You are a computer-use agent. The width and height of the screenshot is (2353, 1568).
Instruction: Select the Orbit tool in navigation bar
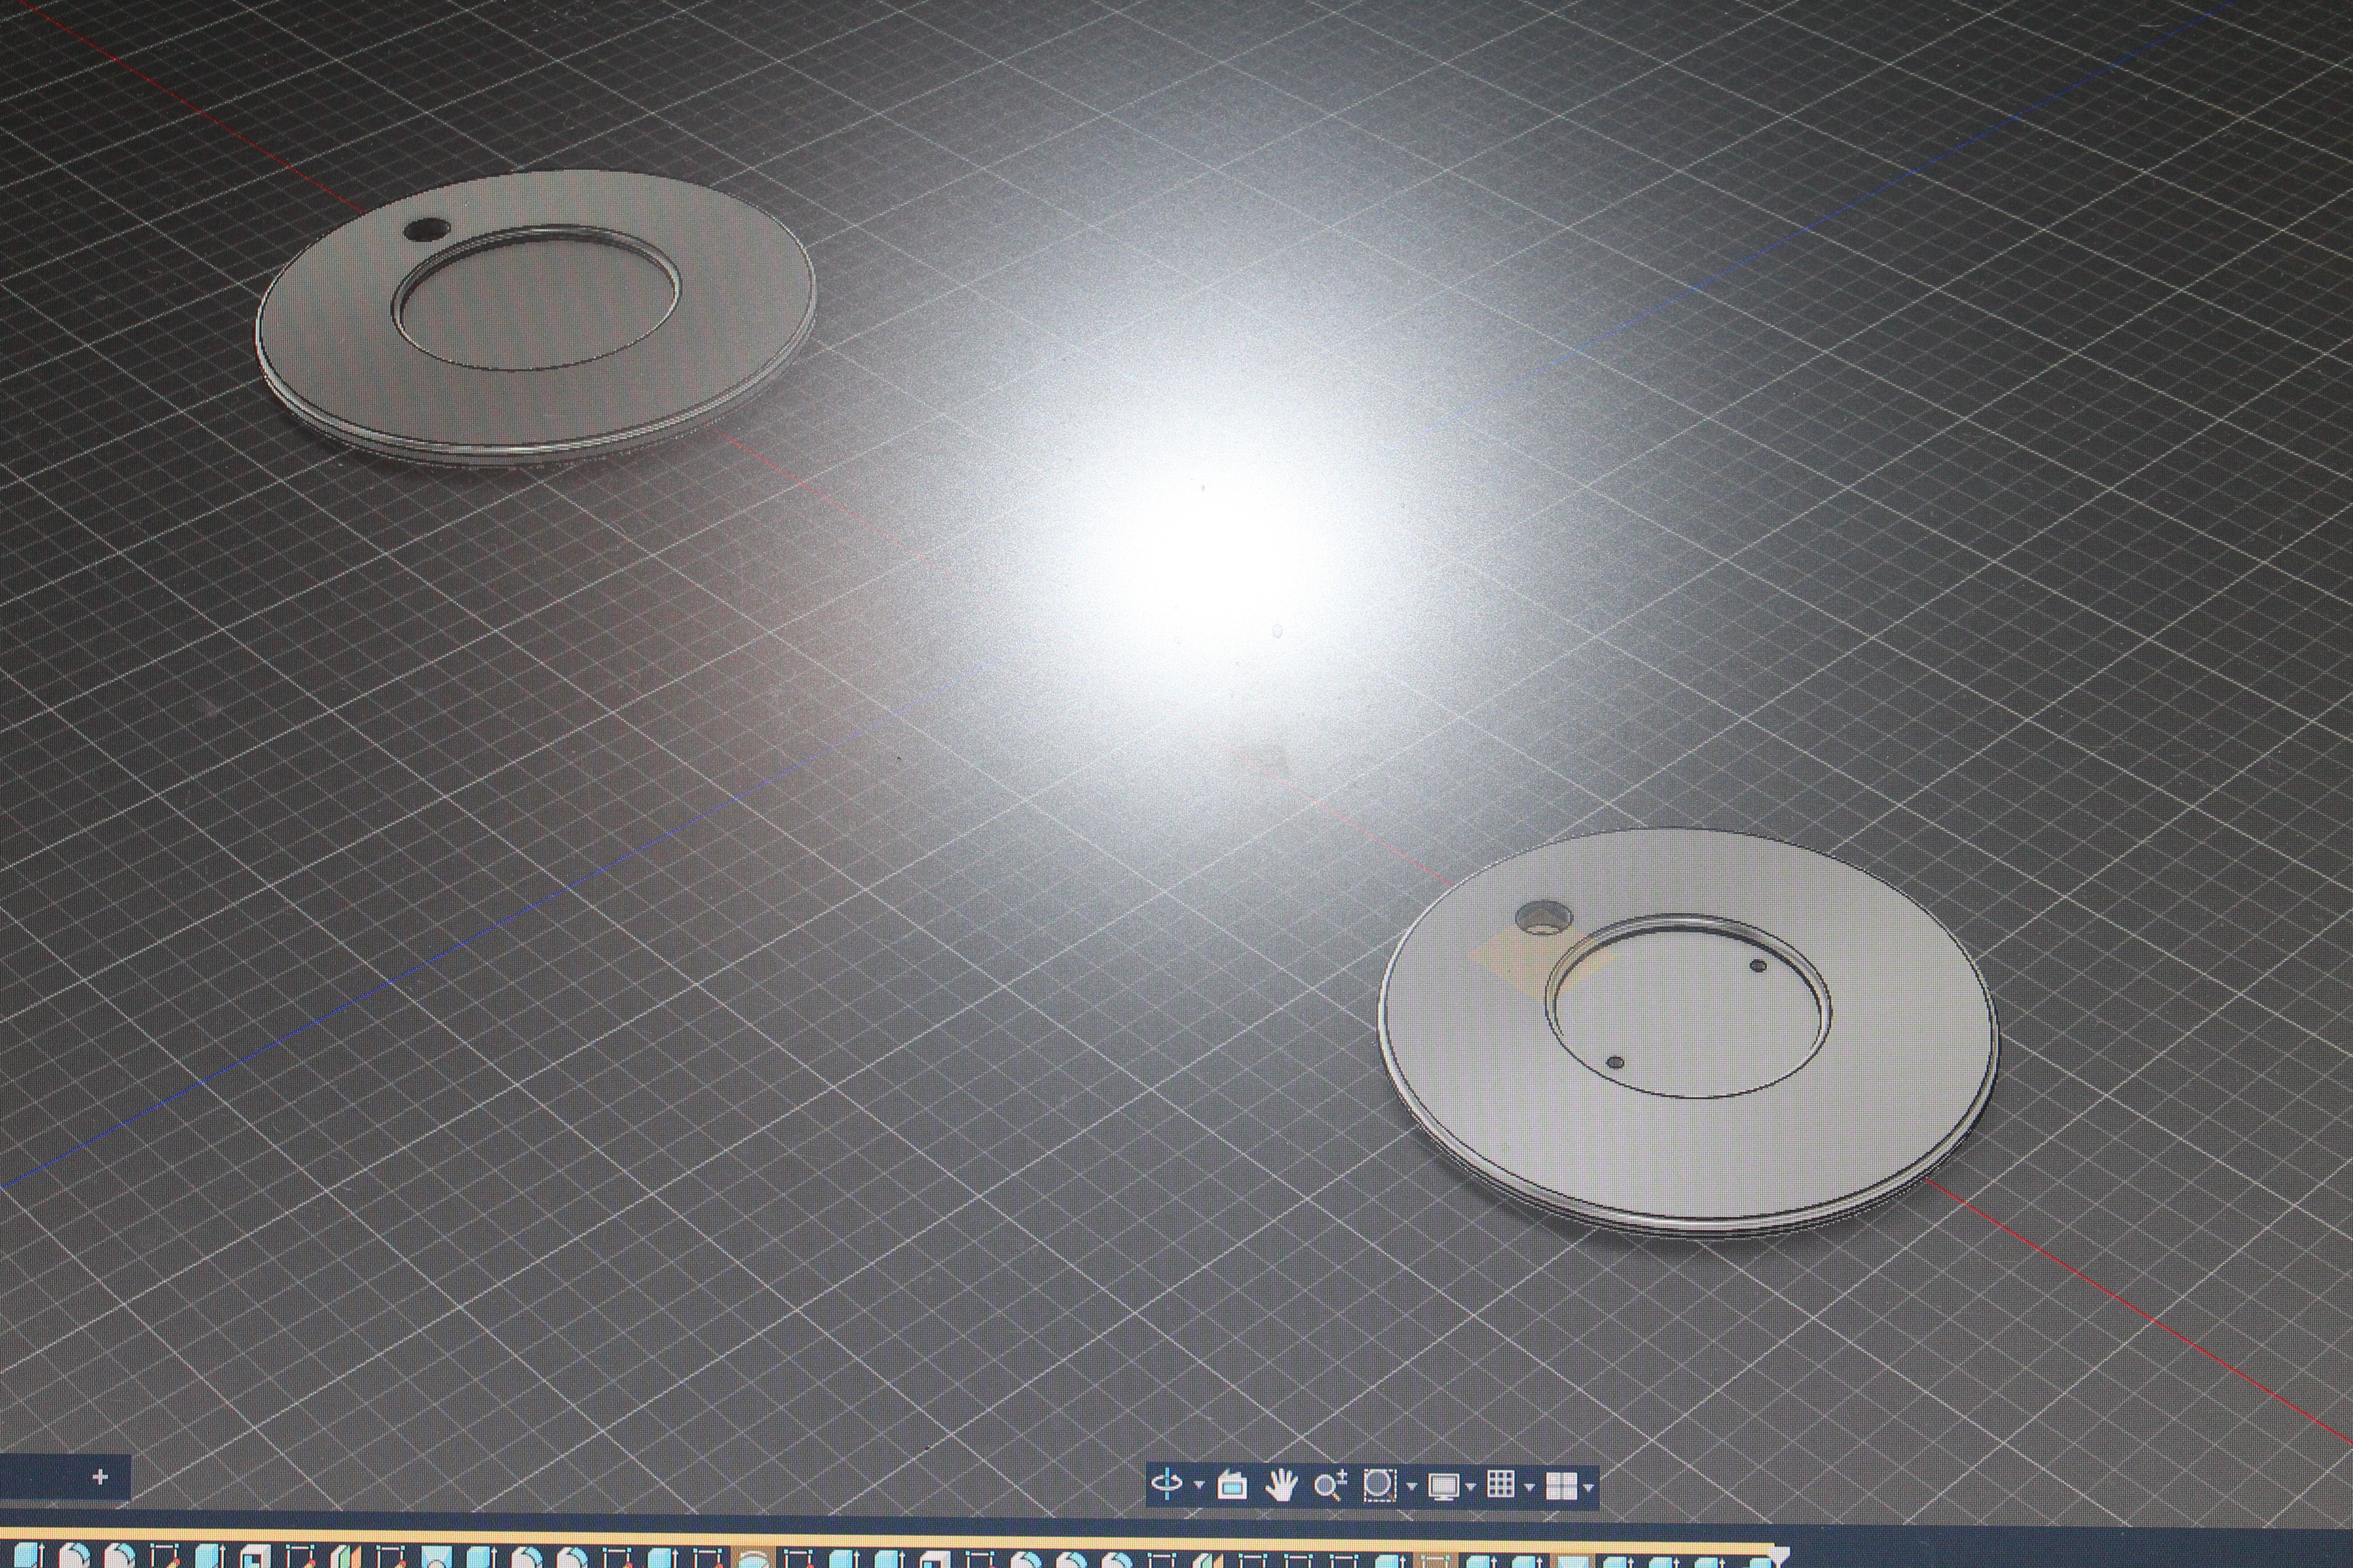pos(1167,1483)
